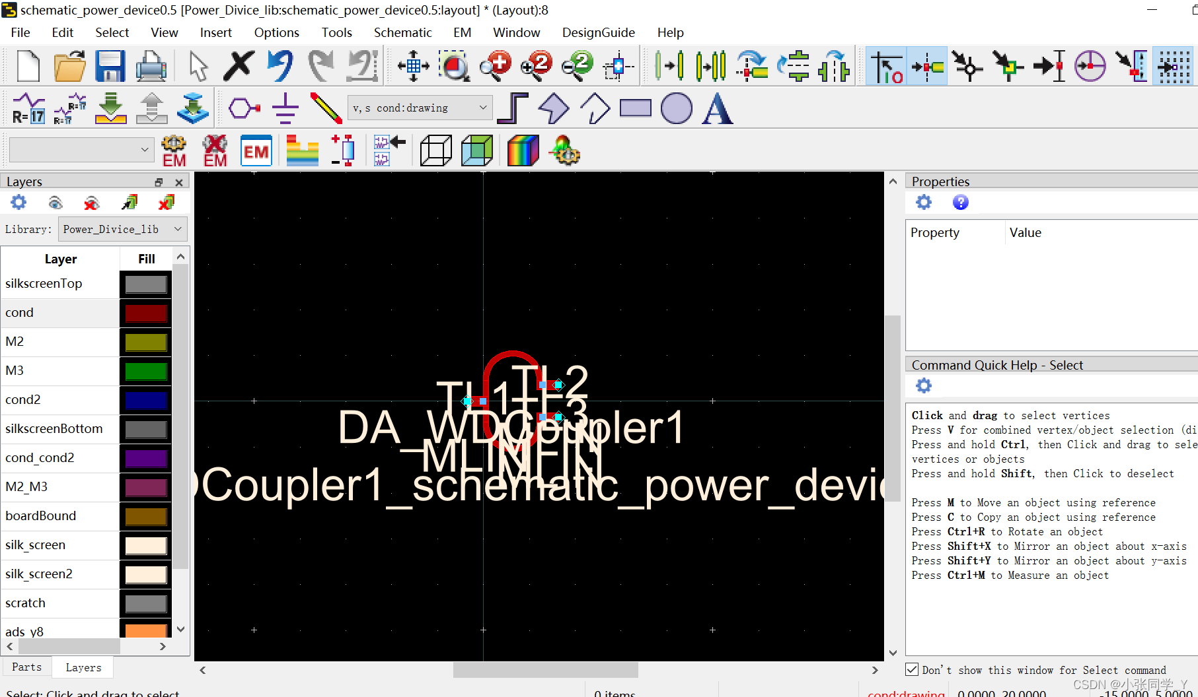Viewport: 1198px width, 697px height.
Task: Close the Layers panel
Action: click(179, 182)
